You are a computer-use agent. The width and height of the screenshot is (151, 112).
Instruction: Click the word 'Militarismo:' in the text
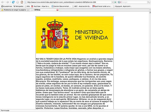tap(73, 99)
